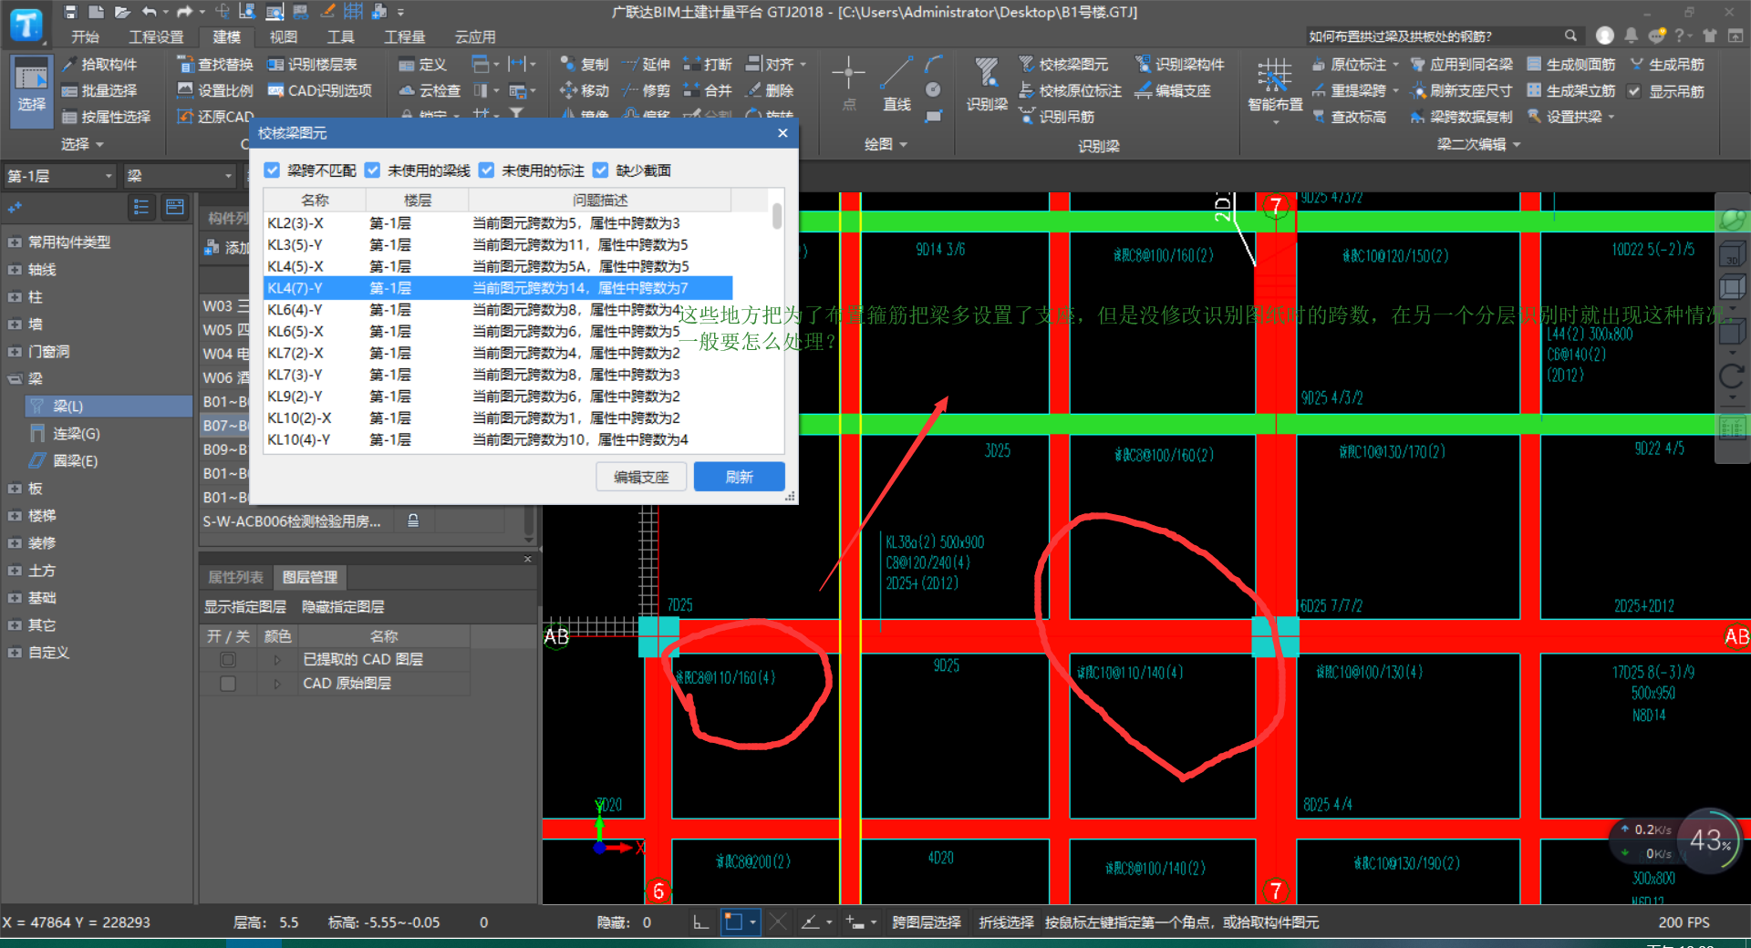
Task: Pick the 直线 drawing tool
Action: pyautogui.click(x=896, y=85)
